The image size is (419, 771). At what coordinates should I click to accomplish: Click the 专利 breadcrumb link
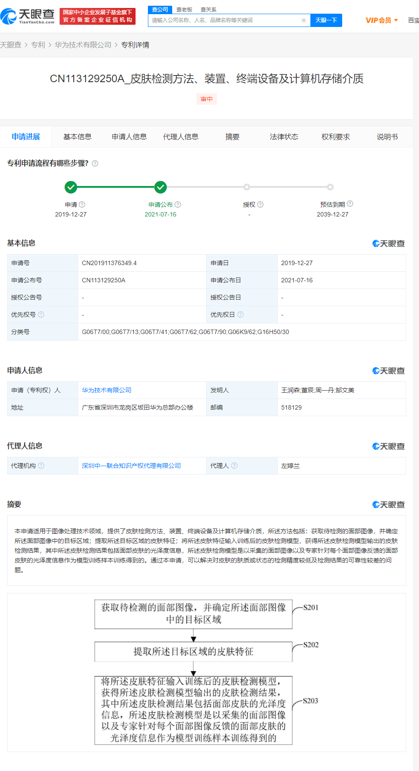[x=38, y=45]
